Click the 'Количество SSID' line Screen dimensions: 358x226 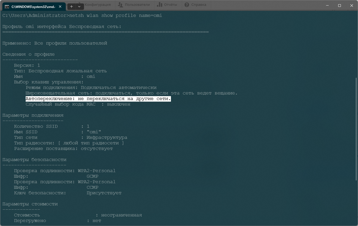[x=52, y=127]
